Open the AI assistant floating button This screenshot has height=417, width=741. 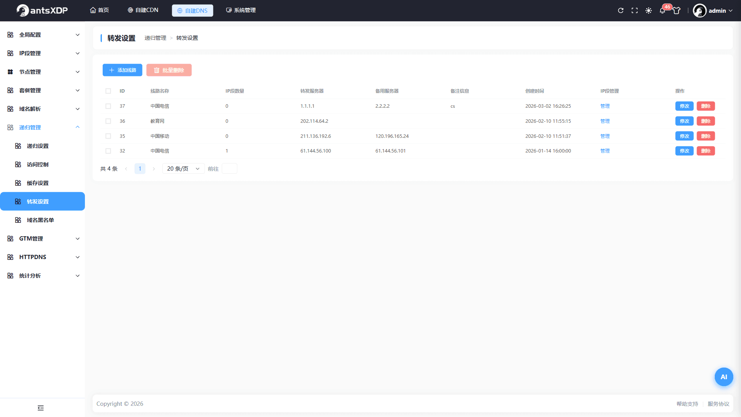724,377
